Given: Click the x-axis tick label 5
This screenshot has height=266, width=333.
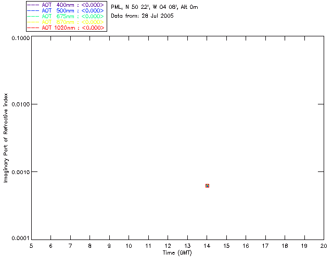Looking at the screenshot, I should (x=31, y=246).
